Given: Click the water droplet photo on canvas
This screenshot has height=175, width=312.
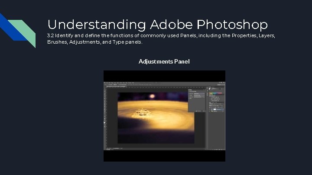Looking at the screenshot, I should tap(156, 118).
